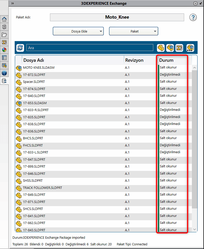Click the parts filter icon in the blue toolbar
This screenshot has width=204, height=249.
coord(161,48)
